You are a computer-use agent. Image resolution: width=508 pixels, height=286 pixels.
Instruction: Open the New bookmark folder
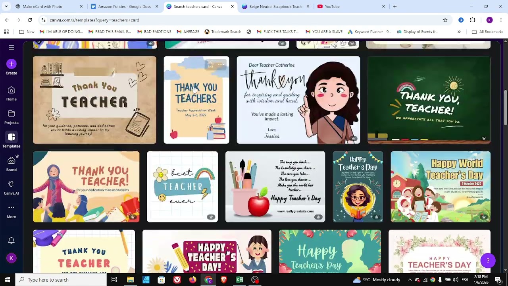click(x=27, y=32)
